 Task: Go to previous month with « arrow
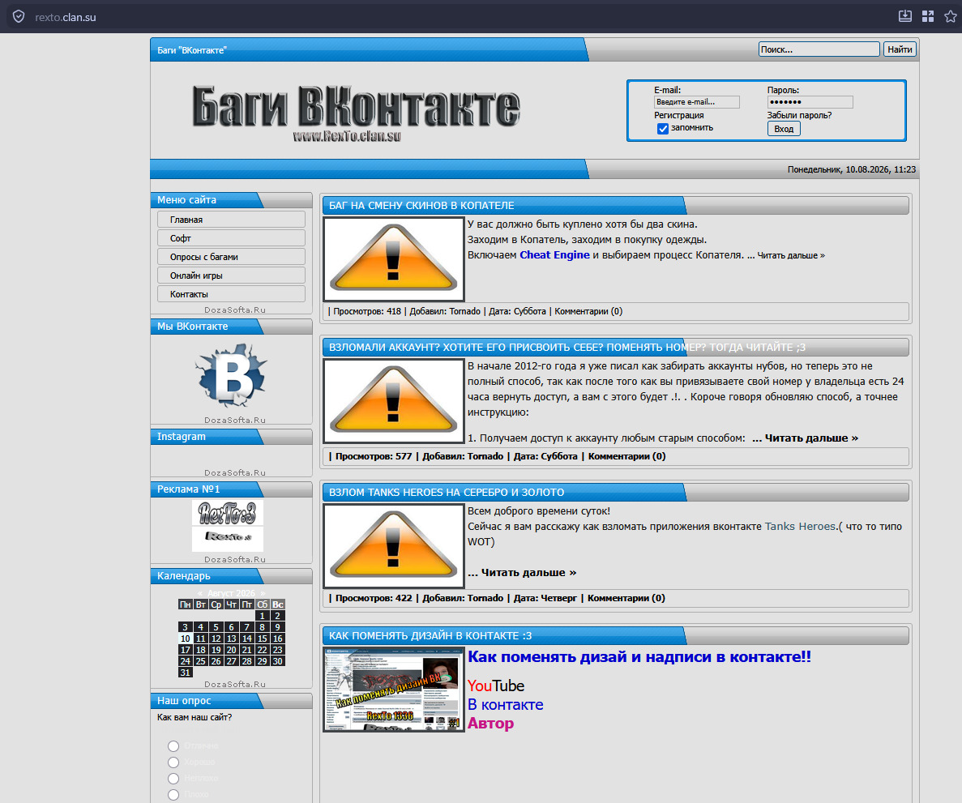(x=200, y=593)
